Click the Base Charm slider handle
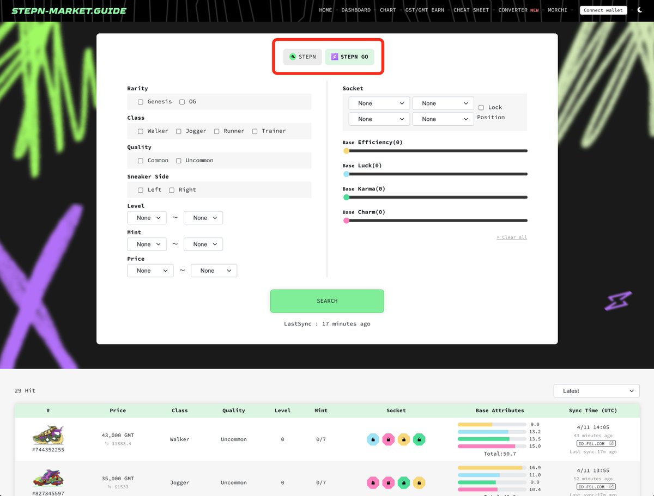 tap(346, 221)
